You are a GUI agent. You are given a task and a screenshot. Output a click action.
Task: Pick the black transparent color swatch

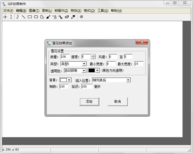92,70
